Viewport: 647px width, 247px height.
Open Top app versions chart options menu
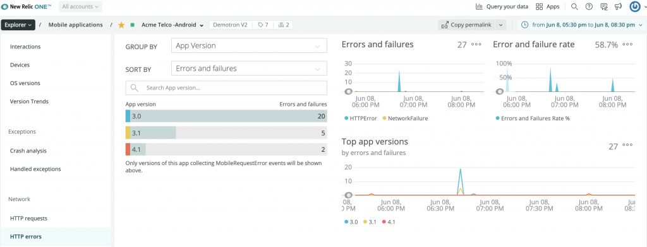point(627,145)
